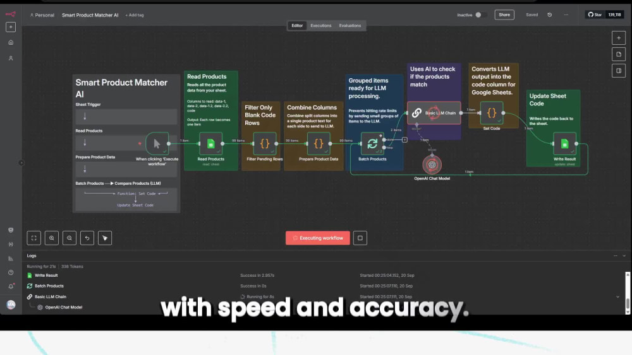The height and width of the screenshot is (355, 632).
Task: Click the Personal project breadcrumb
Action: pos(42,15)
